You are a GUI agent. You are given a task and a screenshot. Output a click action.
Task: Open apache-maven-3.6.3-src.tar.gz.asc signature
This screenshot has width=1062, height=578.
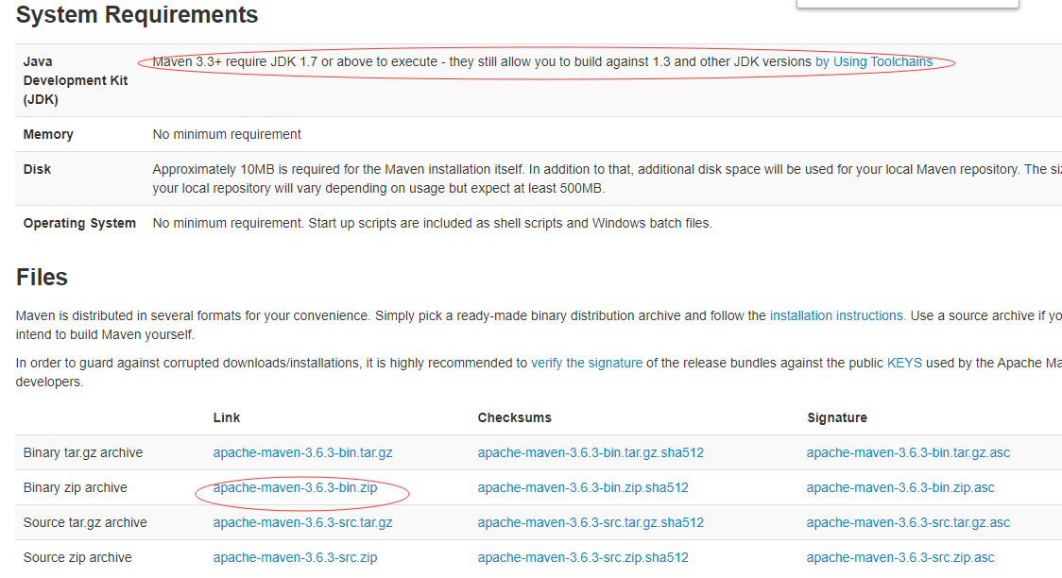pyautogui.click(x=908, y=523)
